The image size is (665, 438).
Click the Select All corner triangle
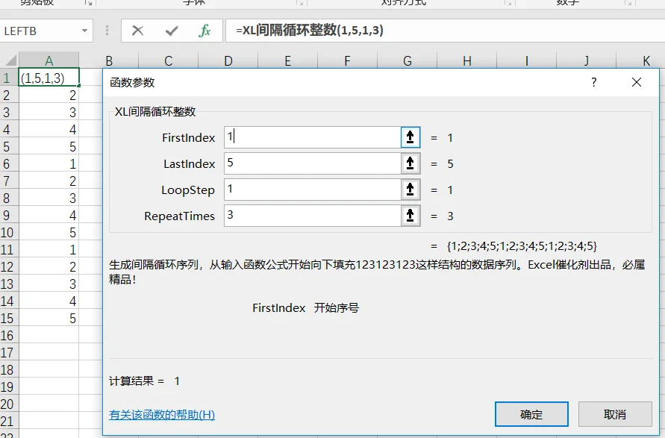pyautogui.click(x=10, y=60)
